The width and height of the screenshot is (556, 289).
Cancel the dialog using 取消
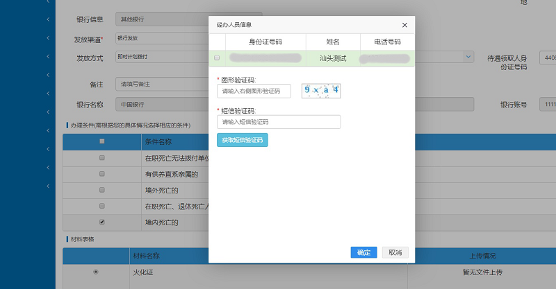tap(395, 252)
